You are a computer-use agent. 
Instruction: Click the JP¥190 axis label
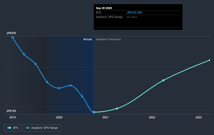(x=11, y=111)
